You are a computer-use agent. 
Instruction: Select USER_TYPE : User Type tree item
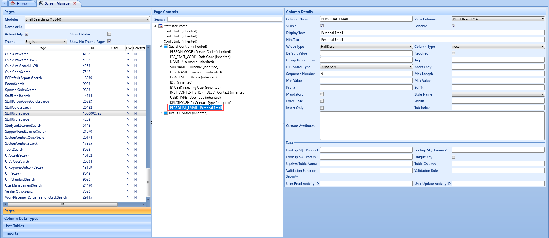(x=195, y=98)
